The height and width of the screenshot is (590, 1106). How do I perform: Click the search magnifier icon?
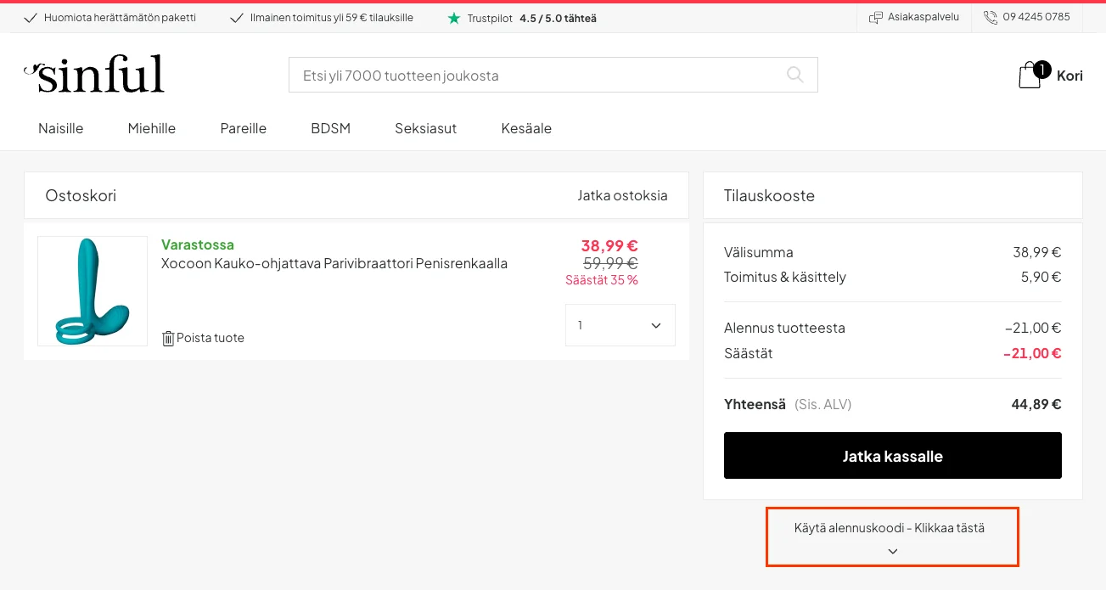pos(795,75)
